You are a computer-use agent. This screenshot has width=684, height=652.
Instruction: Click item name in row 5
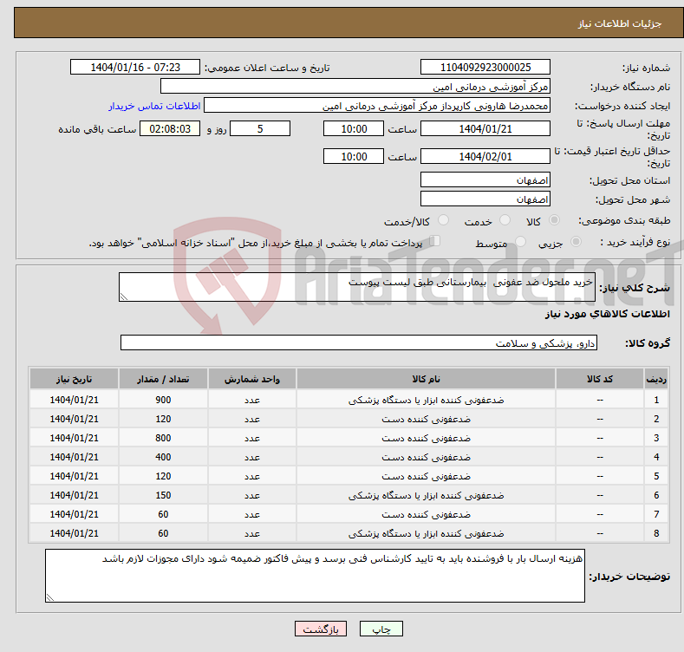pos(427,476)
